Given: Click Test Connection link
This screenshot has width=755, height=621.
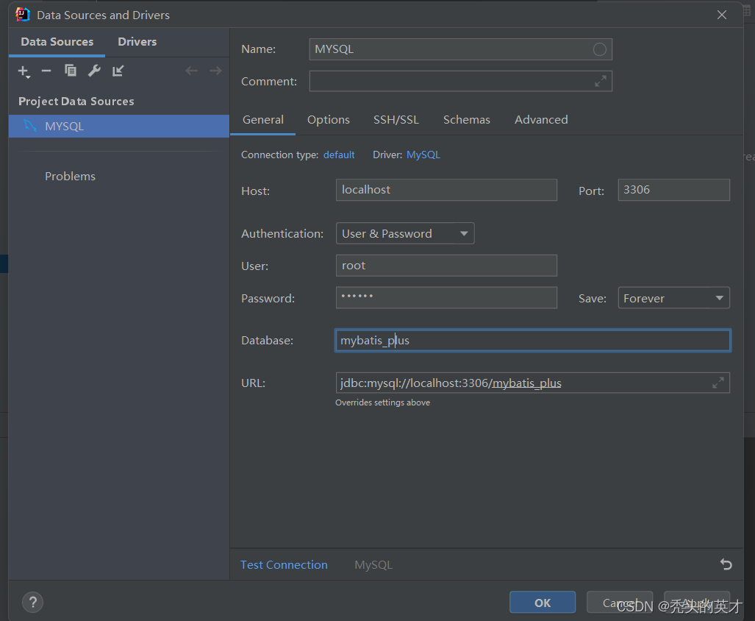Looking at the screenshot, I should pos(284,564).
